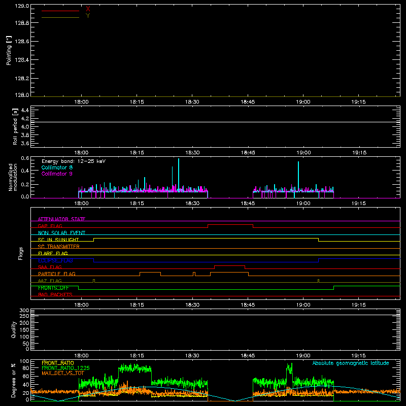
Task: Click the "Energy band: 12-25 keV" annotation
Action: (74, 161)
